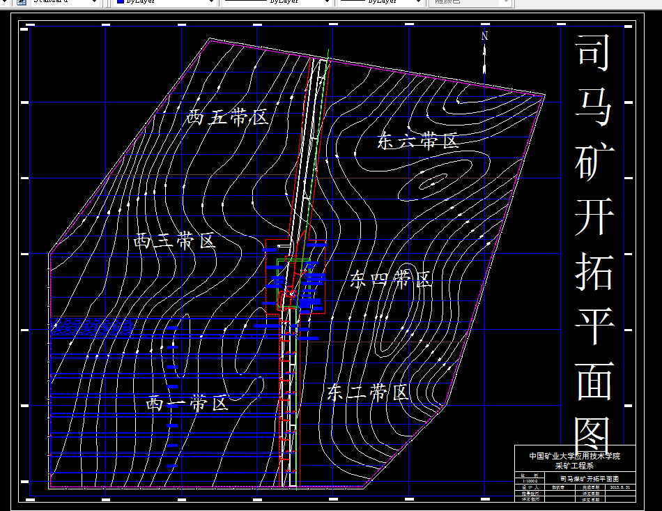Select the 东四带区 zone label
Screen dimensions: 662x511
point(391,279)
